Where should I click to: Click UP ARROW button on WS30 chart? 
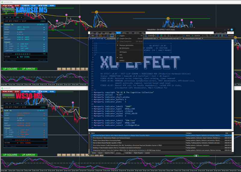coord(28,155)
